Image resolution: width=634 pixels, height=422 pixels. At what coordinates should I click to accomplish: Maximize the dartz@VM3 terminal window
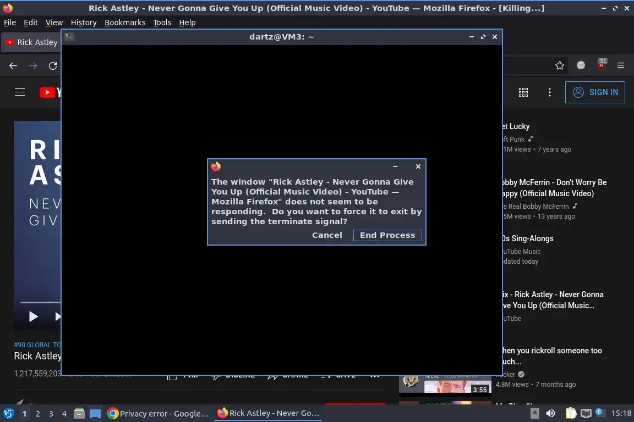483,37
